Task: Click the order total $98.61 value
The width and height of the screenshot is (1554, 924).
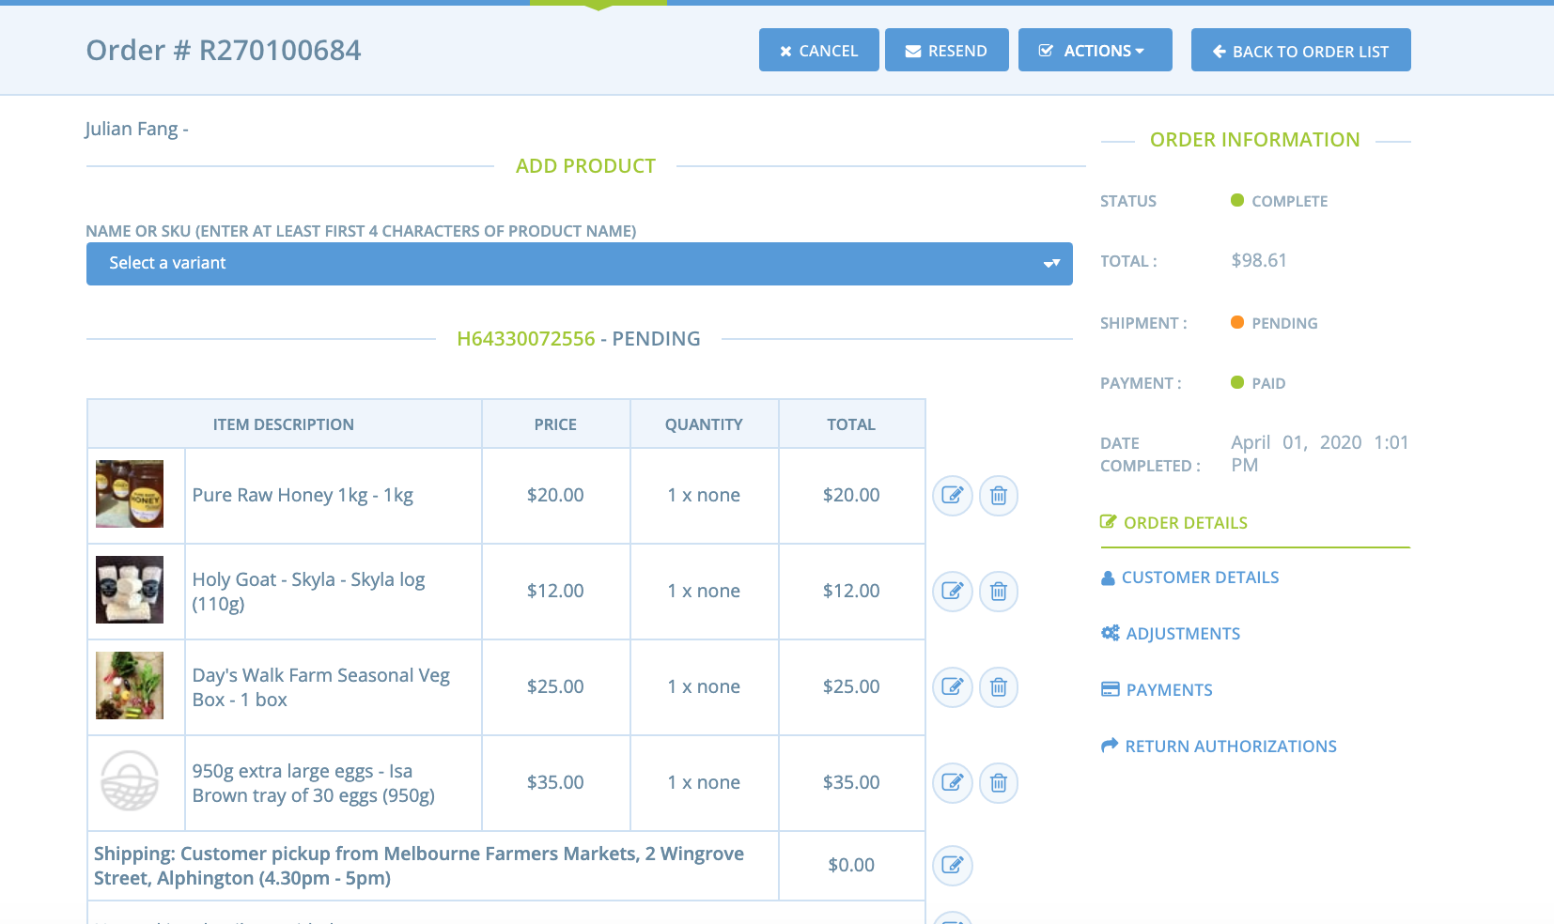Action: pos(1259,261)
